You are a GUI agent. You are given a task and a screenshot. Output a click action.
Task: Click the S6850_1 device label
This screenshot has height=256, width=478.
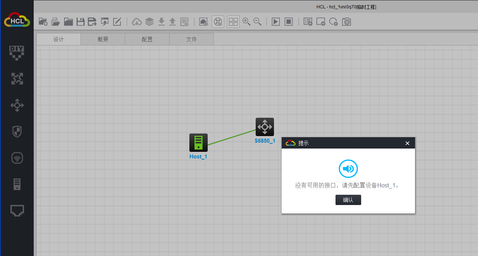click(265, 141)
